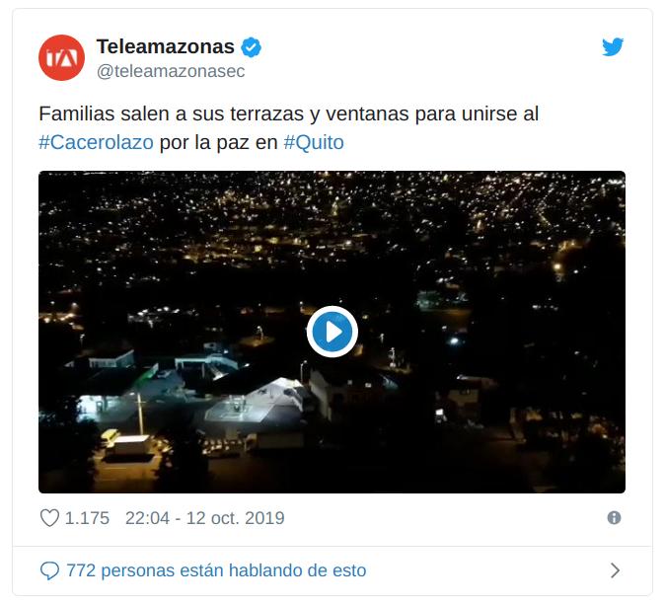Expand conversation with right chevron arrow
664x604 pixels.
(x=615, y=570)
